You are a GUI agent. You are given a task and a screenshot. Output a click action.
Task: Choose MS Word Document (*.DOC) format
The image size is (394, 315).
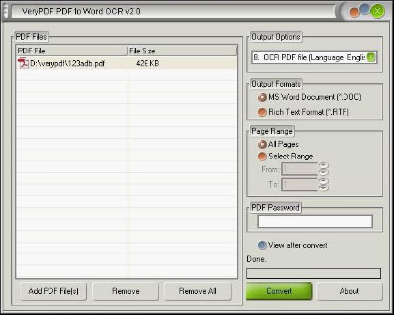click(x=309, y=97)
